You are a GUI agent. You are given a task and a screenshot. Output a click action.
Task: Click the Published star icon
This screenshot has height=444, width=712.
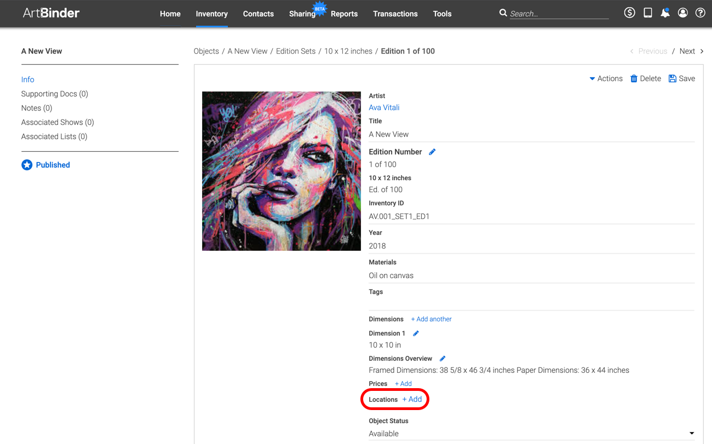point(27,165)
